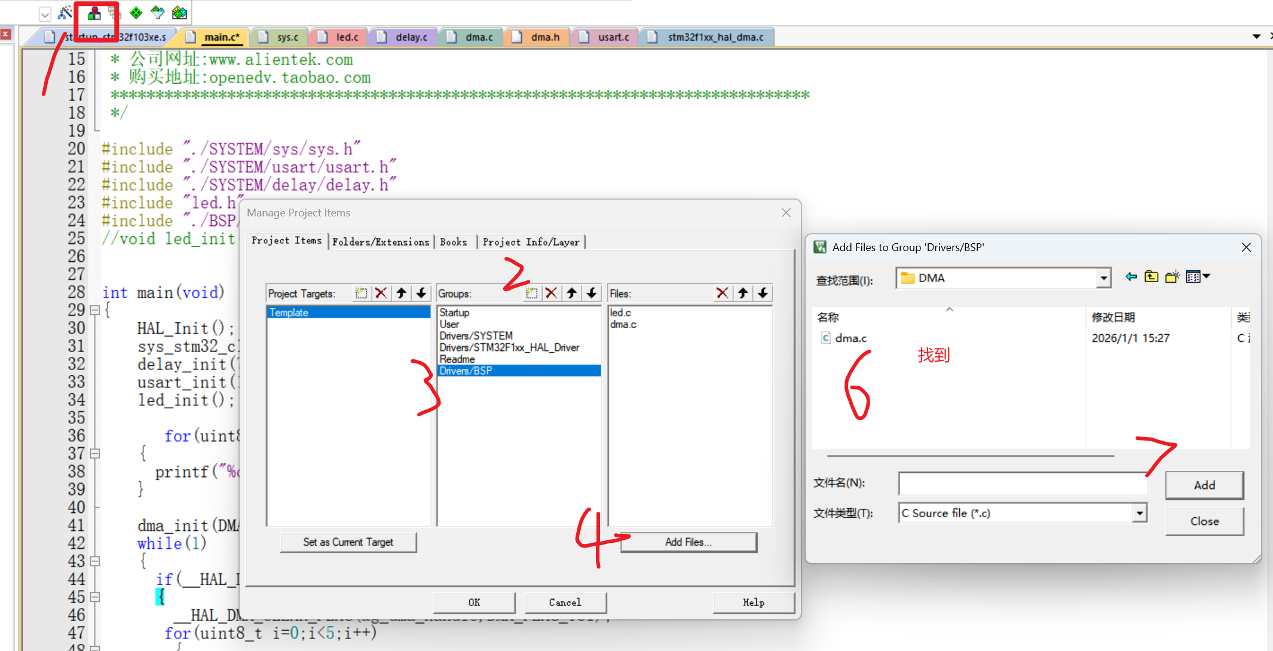Delete selected file with Files red X

722,293
